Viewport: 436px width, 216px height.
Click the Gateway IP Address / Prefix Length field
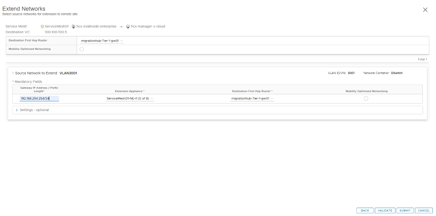point(39,99)
